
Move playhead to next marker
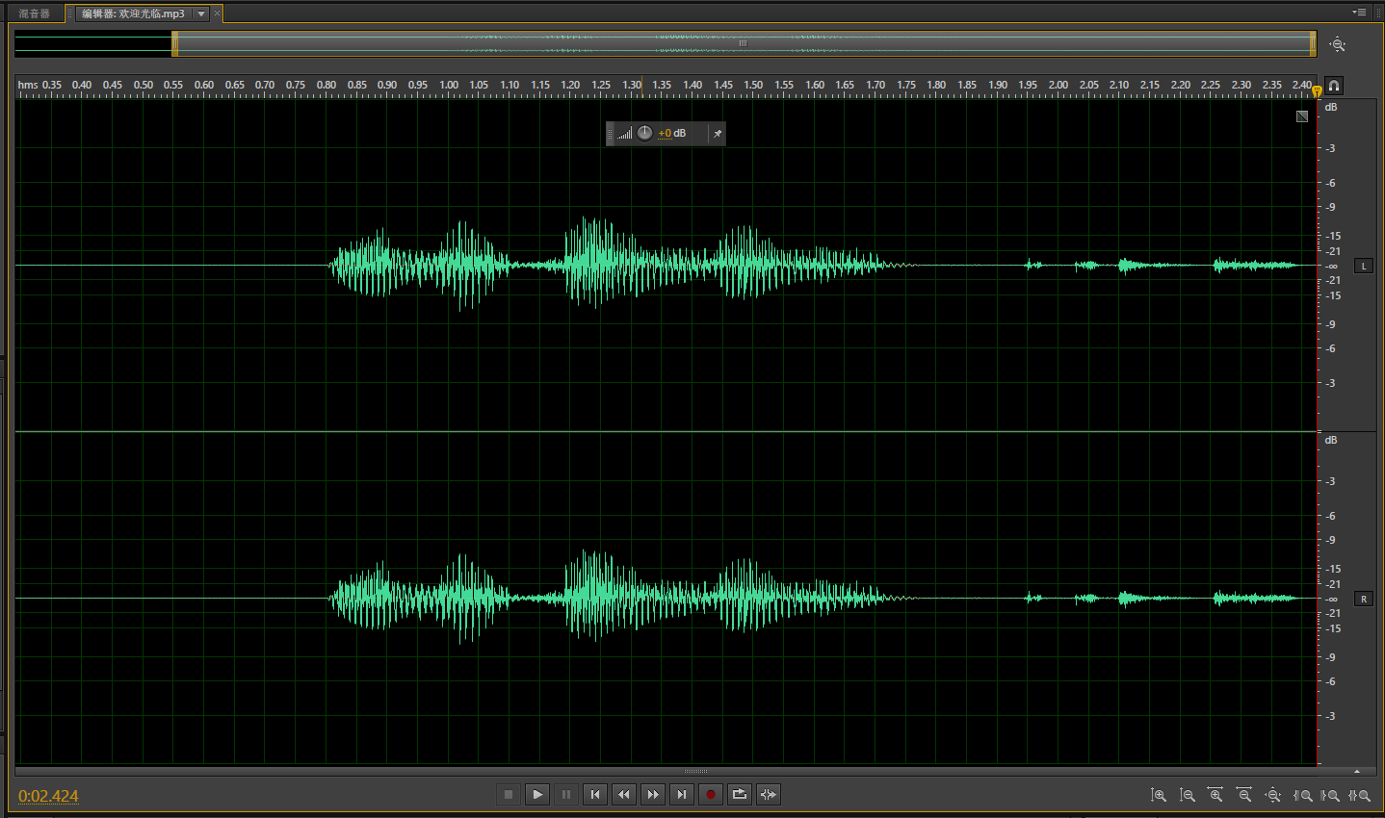pos(682,794)
